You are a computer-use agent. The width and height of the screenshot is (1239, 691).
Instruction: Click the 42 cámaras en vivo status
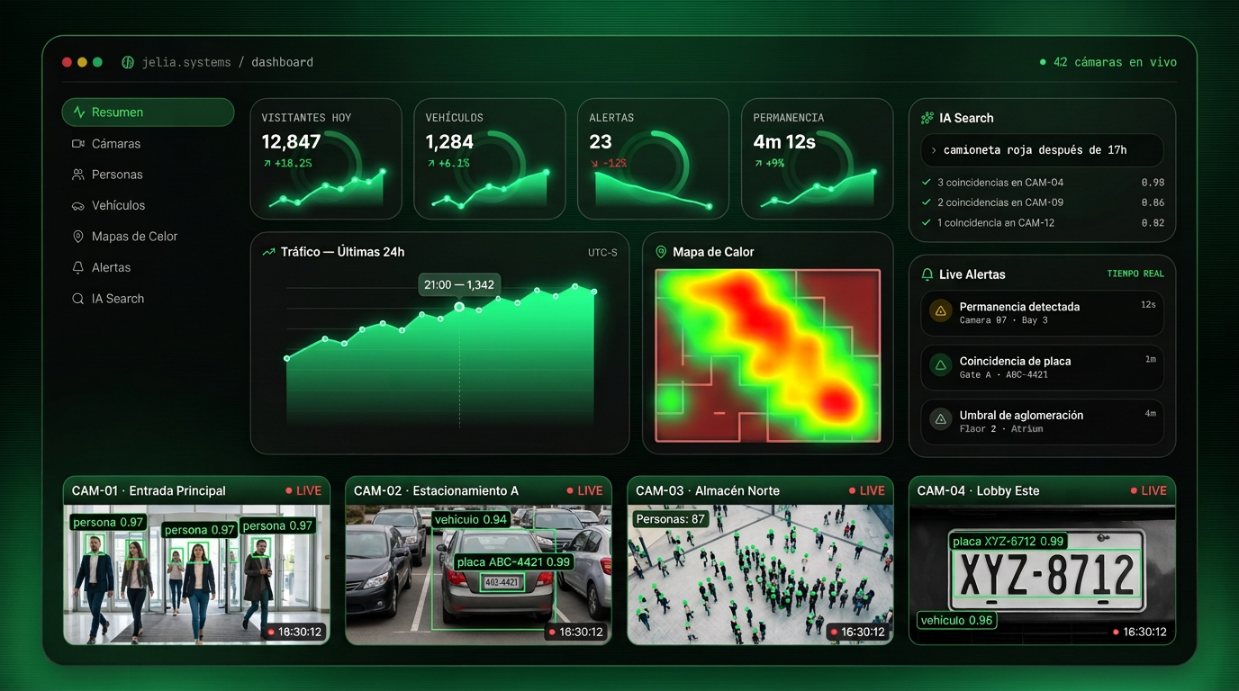[1107, 62]
